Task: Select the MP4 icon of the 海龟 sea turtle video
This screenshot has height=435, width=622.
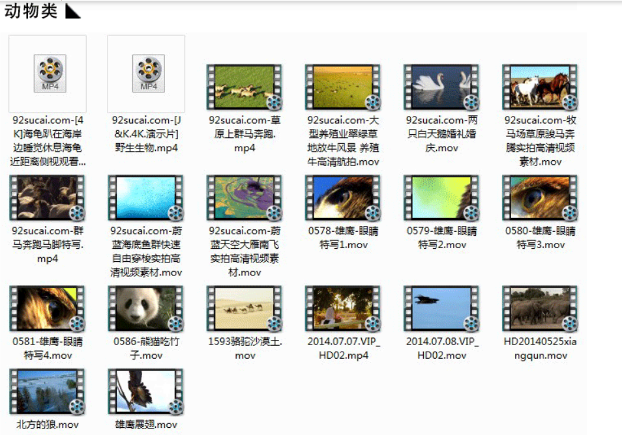Action: pyautogui.click(x=50, y=74)
